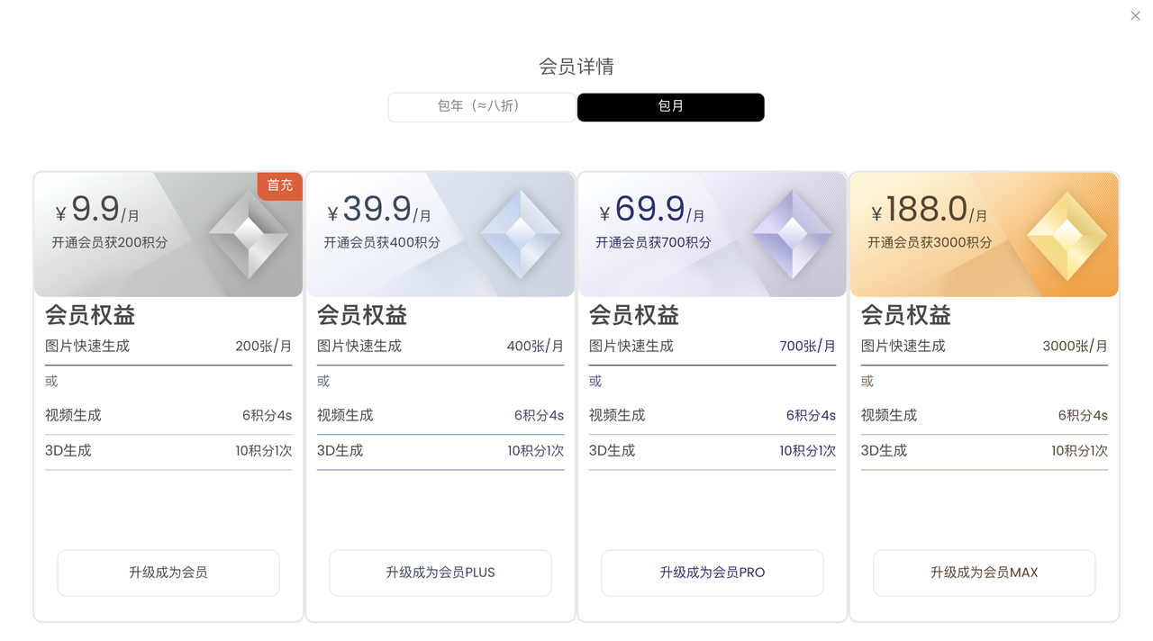This screenshot has width=1153, height=641.
Task: Select the ¥69.9/月 price text
Action: 652,210
